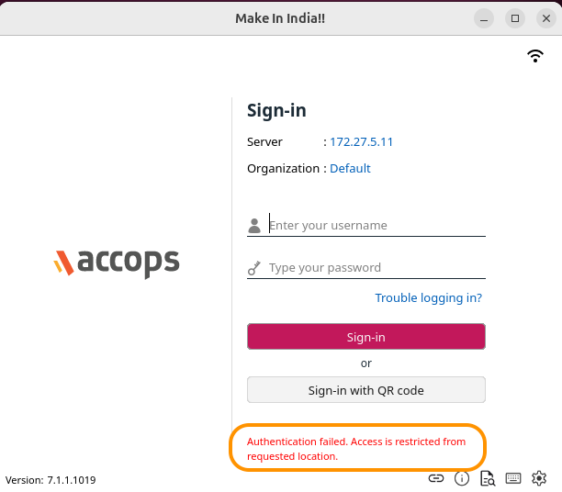Image resolution: width=562 pixels, height=492 pixels.
Task: Choose Sign-in with QR code
Action: (x=365, y=390)
